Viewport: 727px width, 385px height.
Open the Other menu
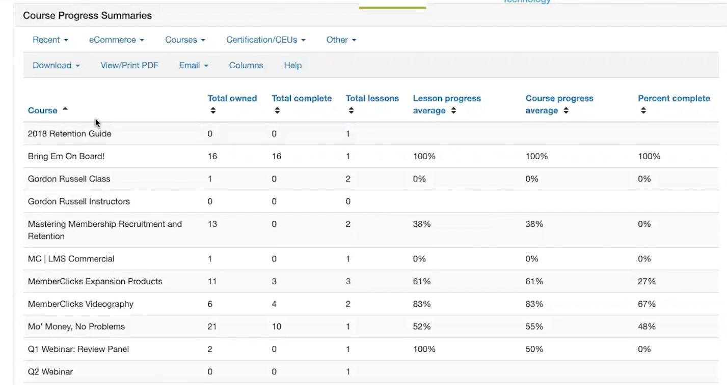[x=341, y=40]
